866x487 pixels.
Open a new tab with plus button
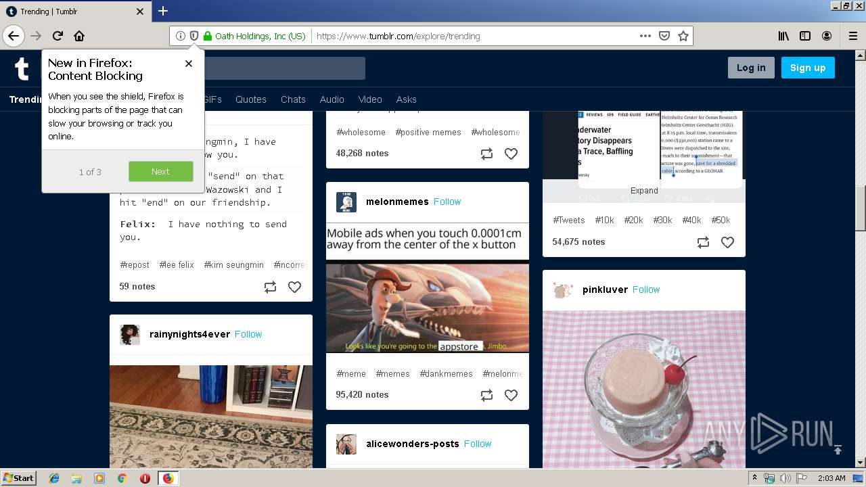click(x=163, y=11)
